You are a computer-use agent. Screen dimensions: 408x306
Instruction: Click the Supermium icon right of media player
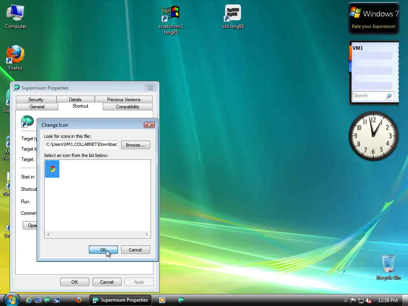point(181,300)
